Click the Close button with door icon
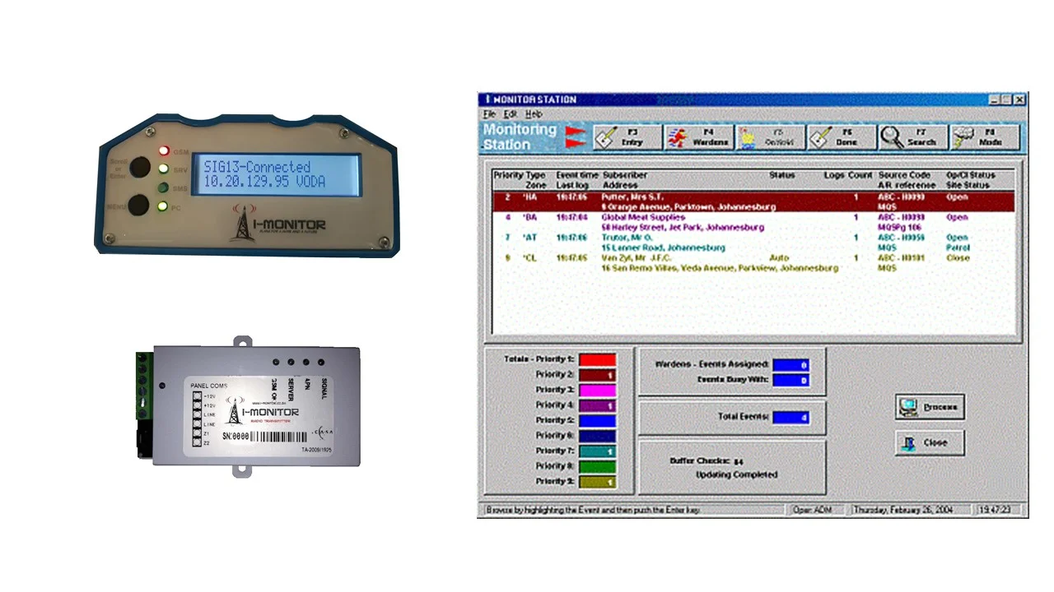This screenshot has height=592, width=1054. [x=930, y=442]
